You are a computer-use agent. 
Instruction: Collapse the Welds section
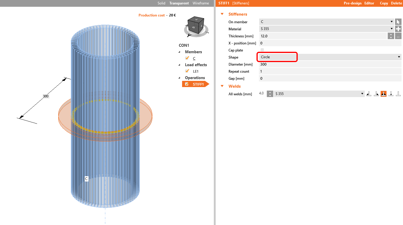[222, 86]
